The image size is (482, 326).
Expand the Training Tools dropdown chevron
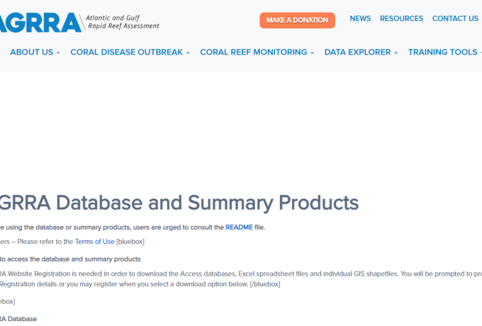(480, 52)
